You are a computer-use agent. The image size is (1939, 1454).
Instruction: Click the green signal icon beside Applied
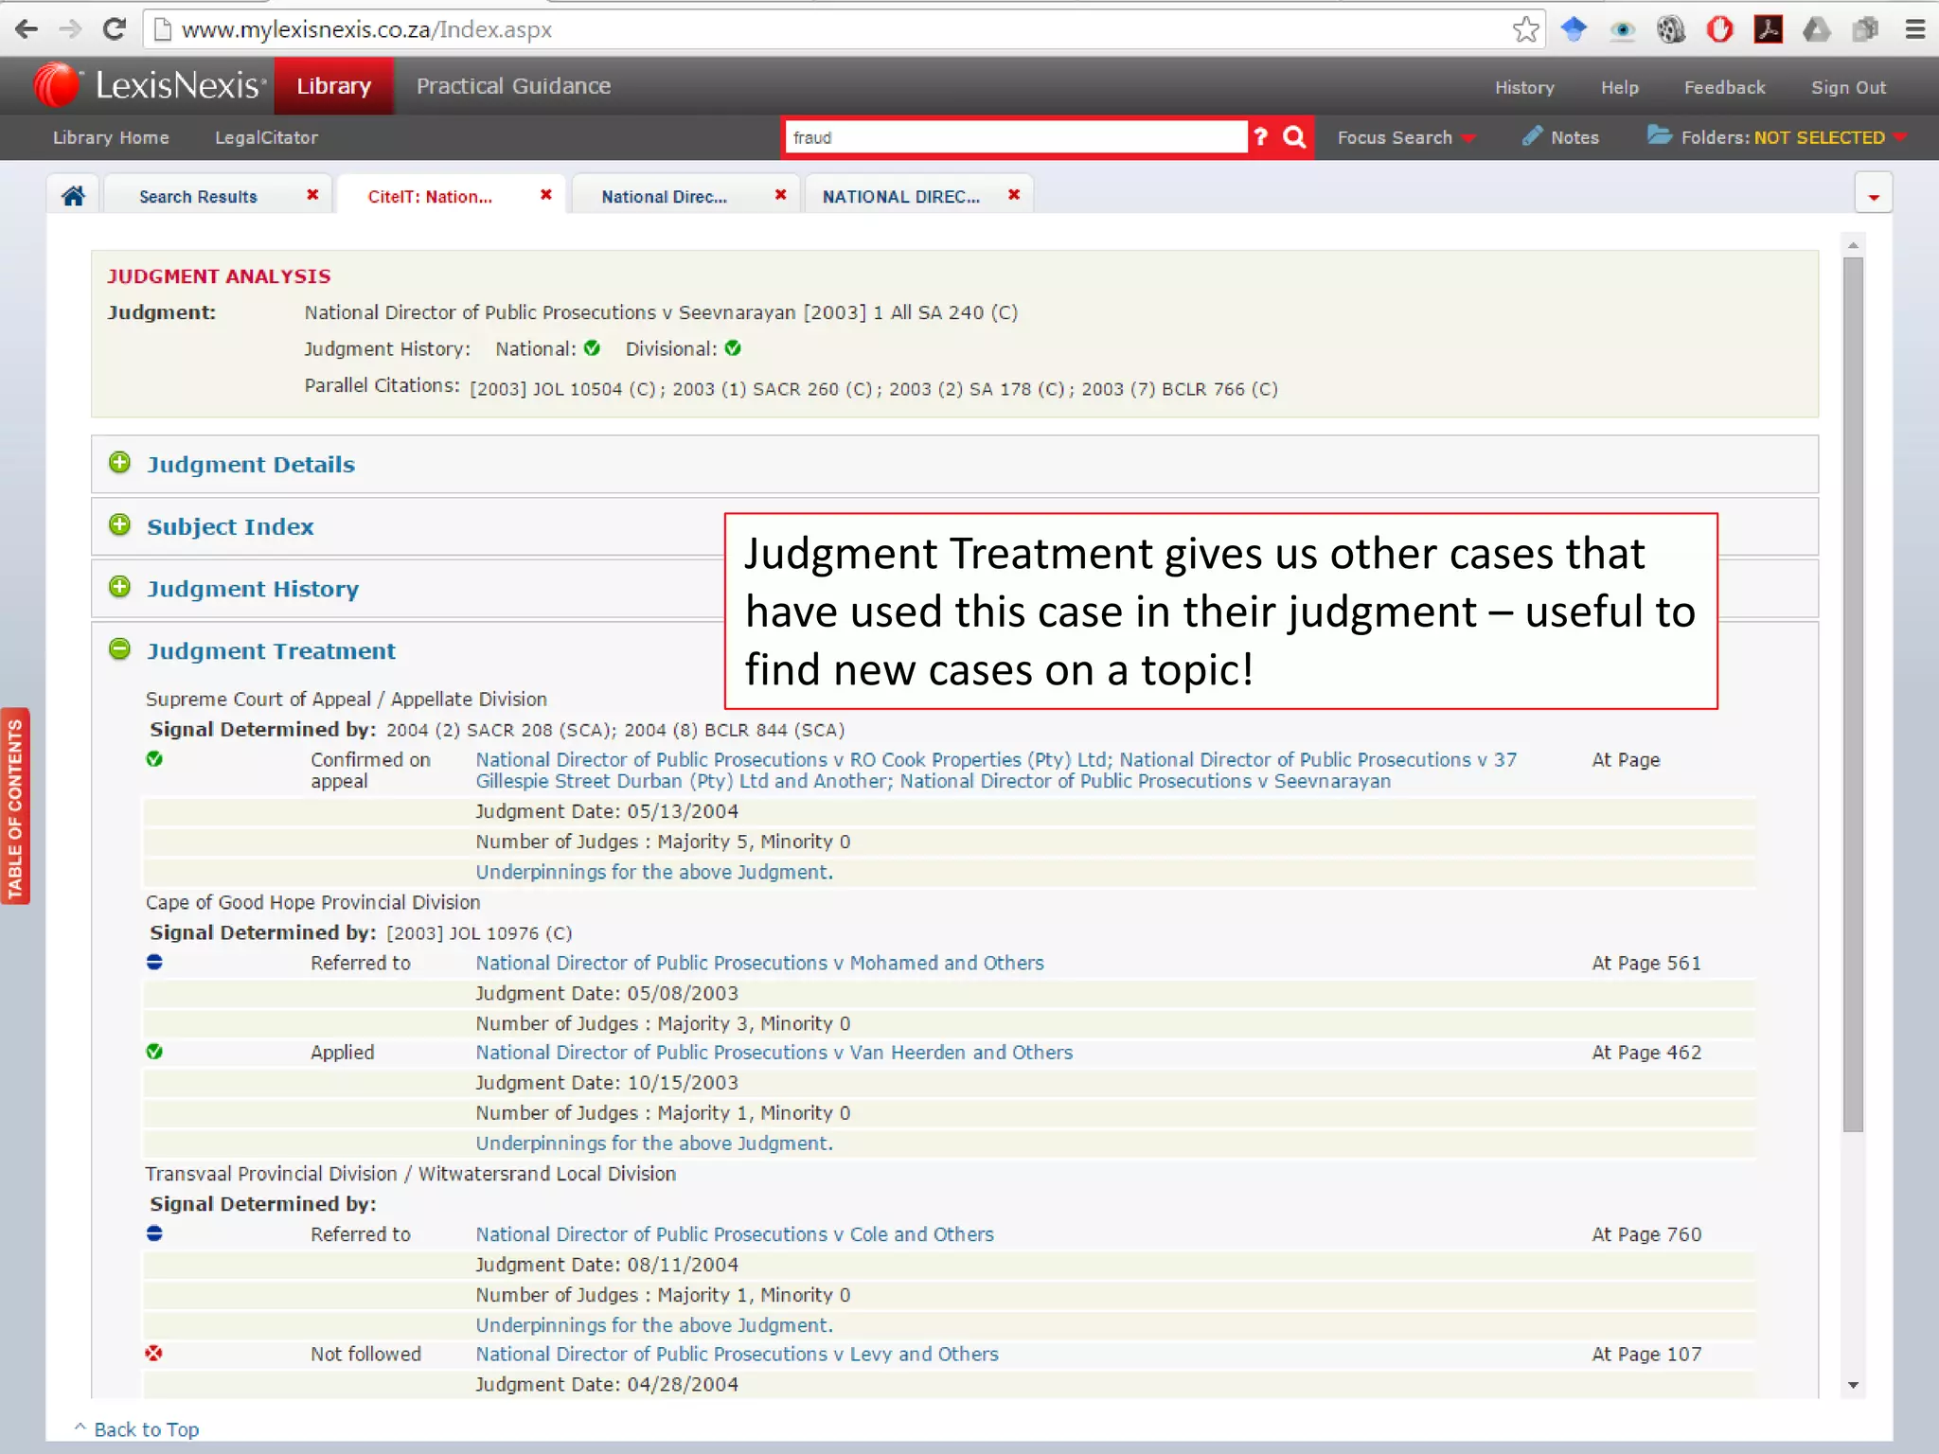pos(154,1052)
